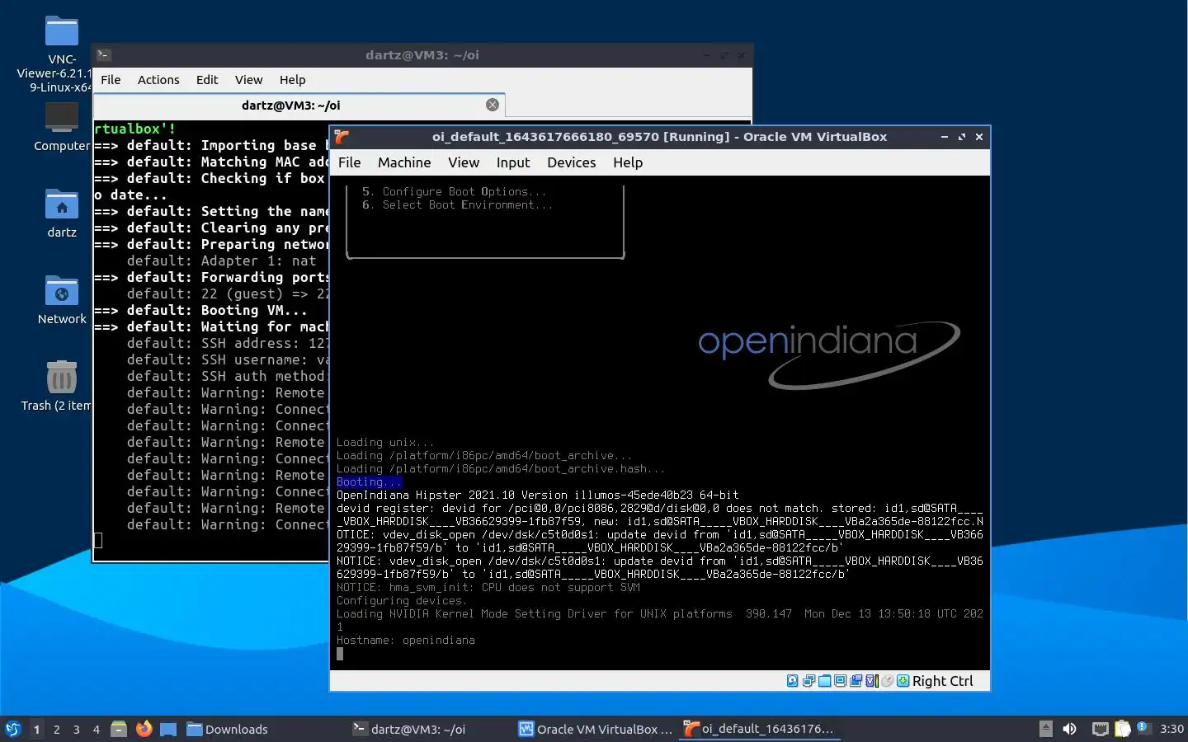Click the terminal icon in terminal title bar

coord(104,55)
